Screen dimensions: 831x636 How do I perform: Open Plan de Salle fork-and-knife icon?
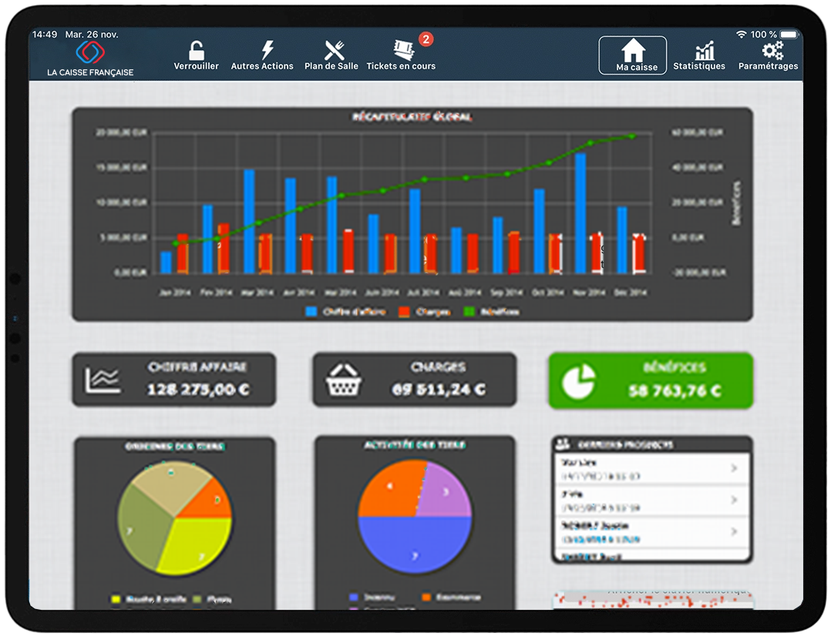[x=333, y=52]
